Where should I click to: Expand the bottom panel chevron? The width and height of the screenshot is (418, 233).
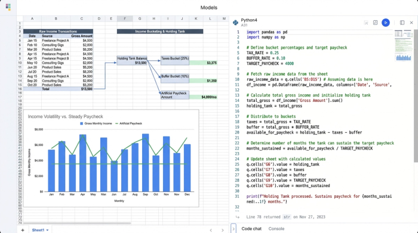tap(233, 228)
